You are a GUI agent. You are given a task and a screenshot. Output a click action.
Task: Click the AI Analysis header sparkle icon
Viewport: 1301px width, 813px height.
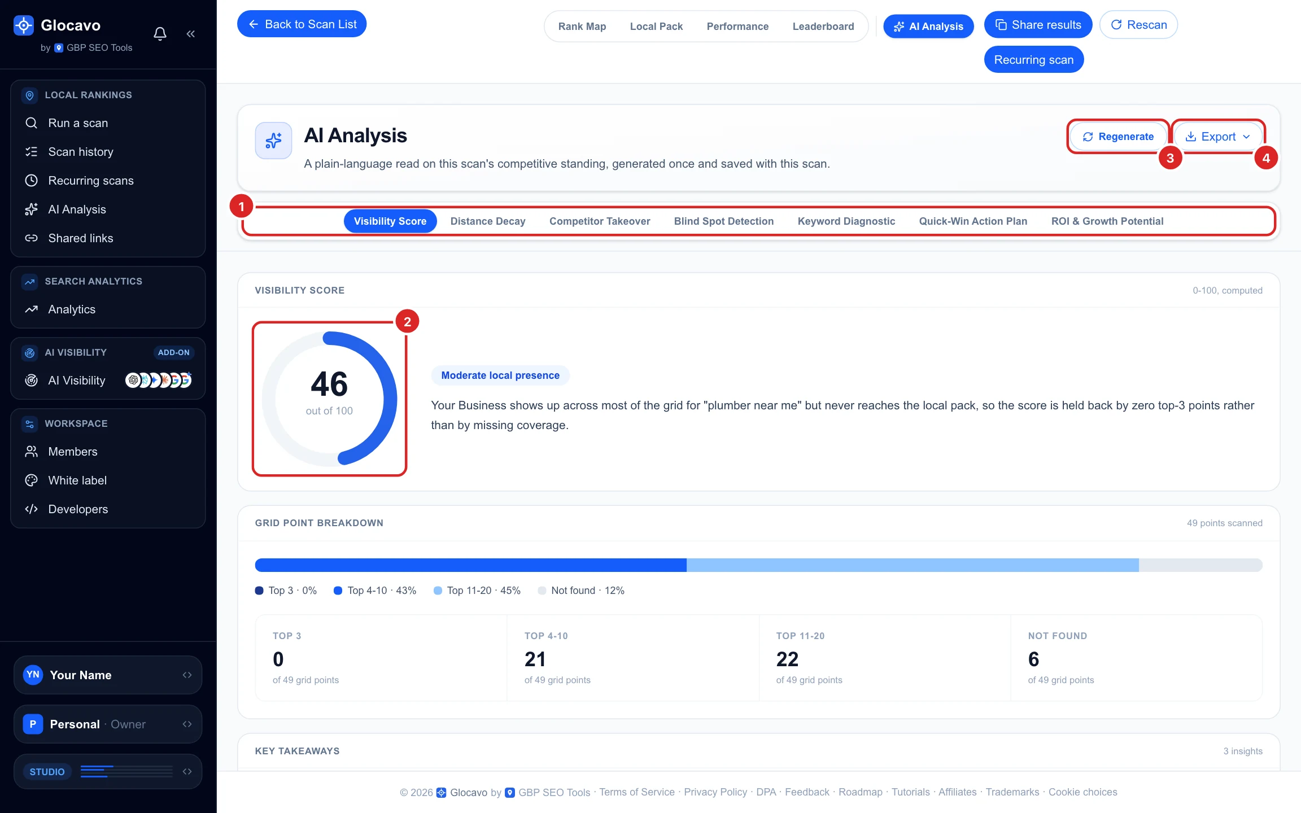coord(273,141)
